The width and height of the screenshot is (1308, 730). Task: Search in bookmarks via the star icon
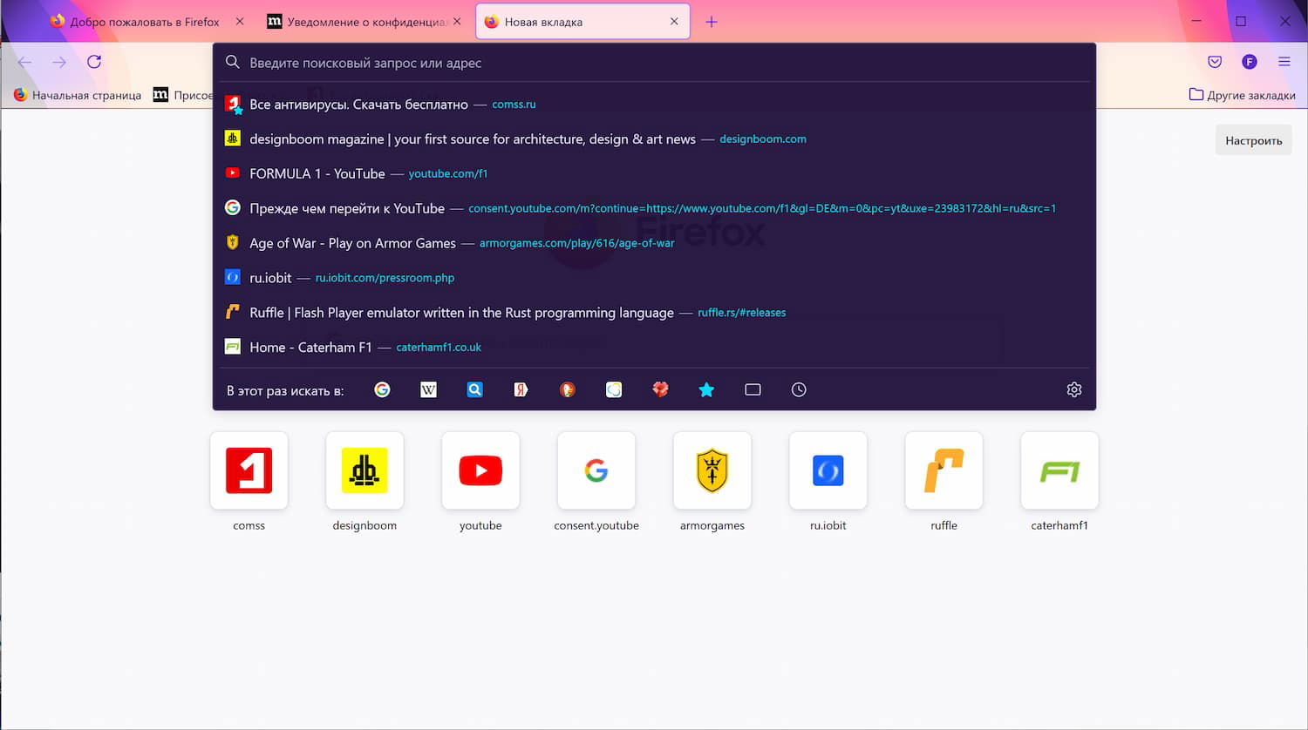point(706,389)
